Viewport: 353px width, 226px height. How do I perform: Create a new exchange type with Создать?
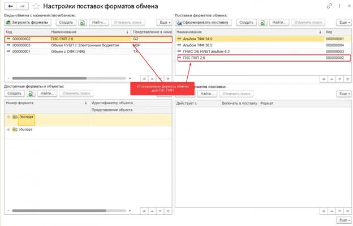pos(66,23)
